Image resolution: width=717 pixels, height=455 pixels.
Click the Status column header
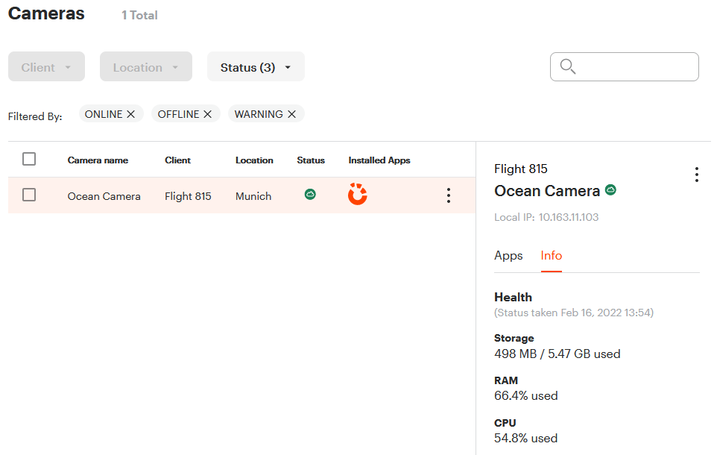[311, 160]
